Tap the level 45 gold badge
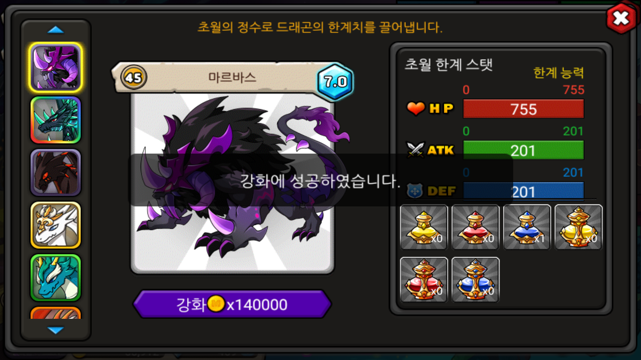The height and width of the screenshot is (360, 641). tap(133, 77)
